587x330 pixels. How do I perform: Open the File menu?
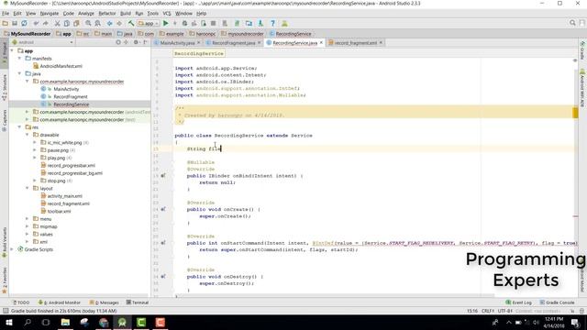tap(6, 13)
